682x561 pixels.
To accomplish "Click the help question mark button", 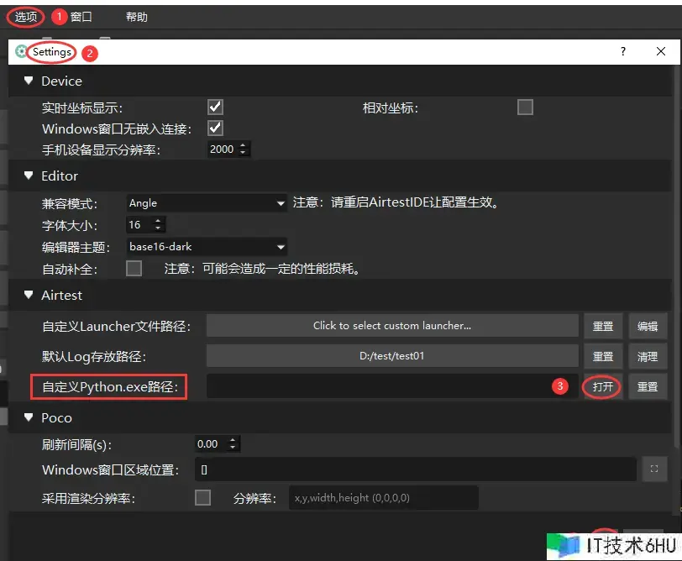I will tap(622, 52).
